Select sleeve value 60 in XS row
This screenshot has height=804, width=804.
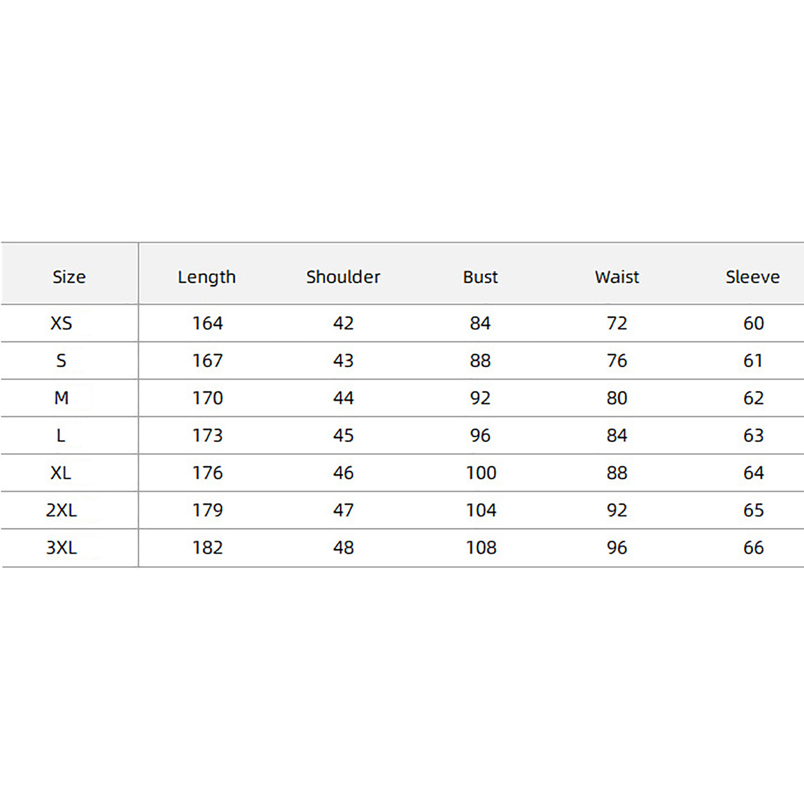click(x=753, y=323)
